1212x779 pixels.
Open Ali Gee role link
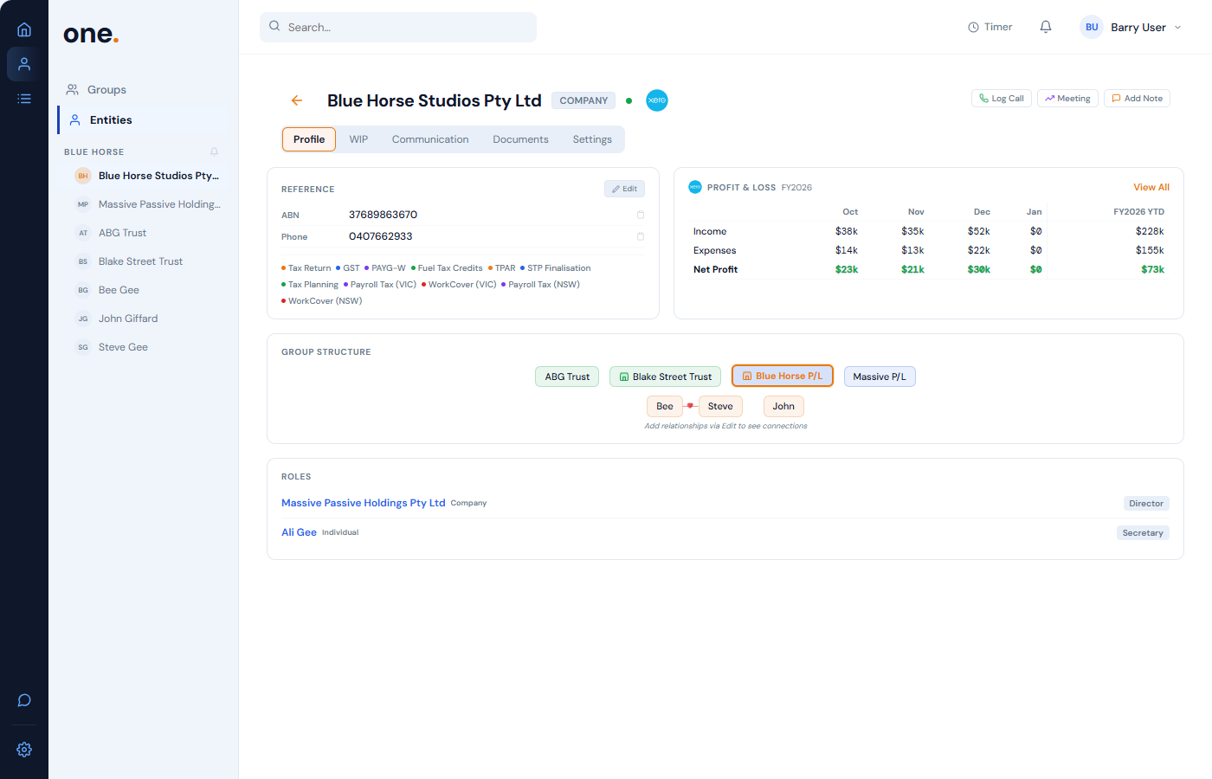[x=299, y=532]
